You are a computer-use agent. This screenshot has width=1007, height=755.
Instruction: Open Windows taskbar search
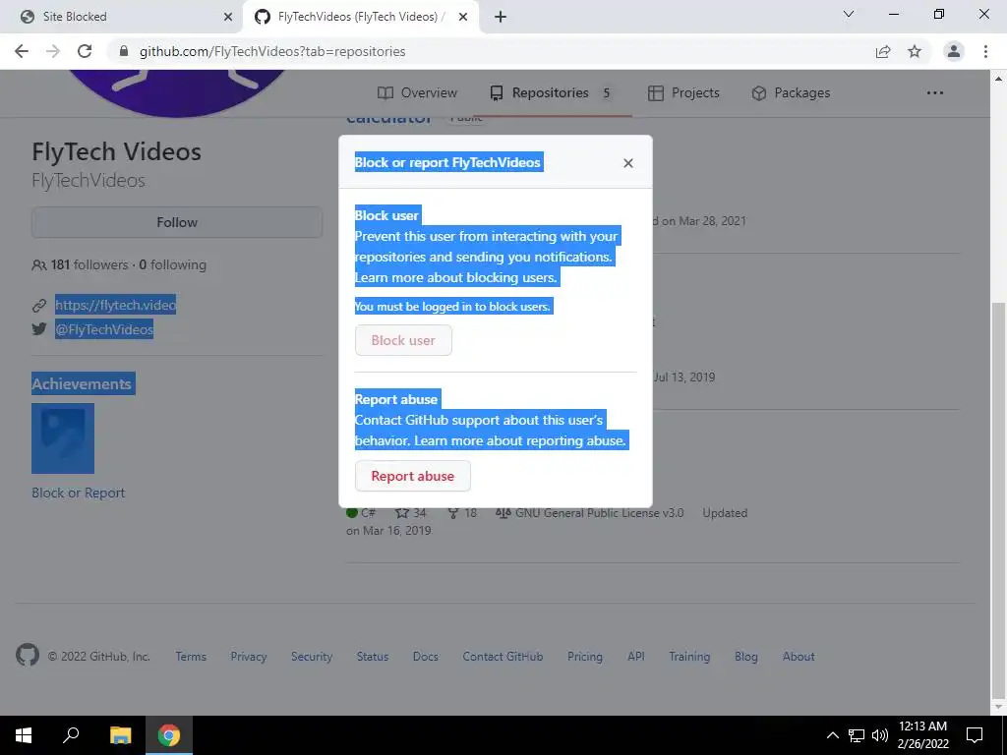click(x=71, y=735)
